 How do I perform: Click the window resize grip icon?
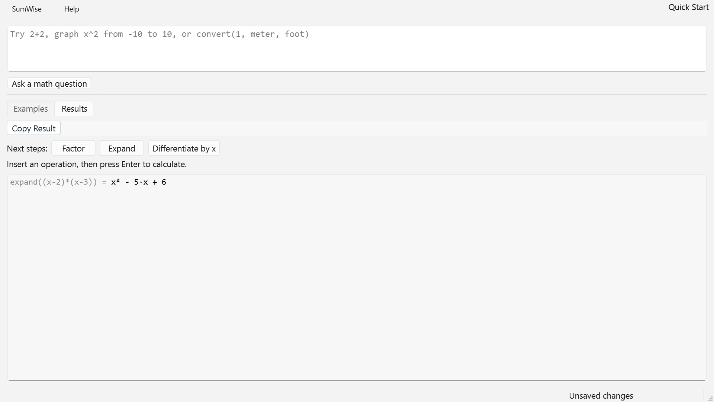coord(710,398)
